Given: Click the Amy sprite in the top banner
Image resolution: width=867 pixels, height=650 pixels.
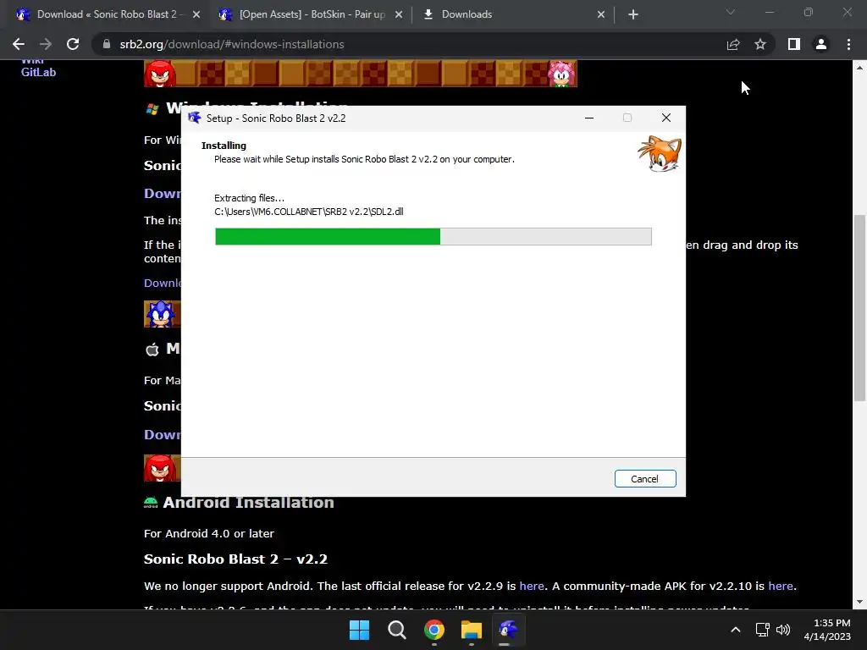Looking at the screenshot, I should pos(562,74).
